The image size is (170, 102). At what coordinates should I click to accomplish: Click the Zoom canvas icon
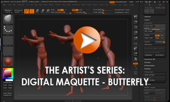point(135,22)
